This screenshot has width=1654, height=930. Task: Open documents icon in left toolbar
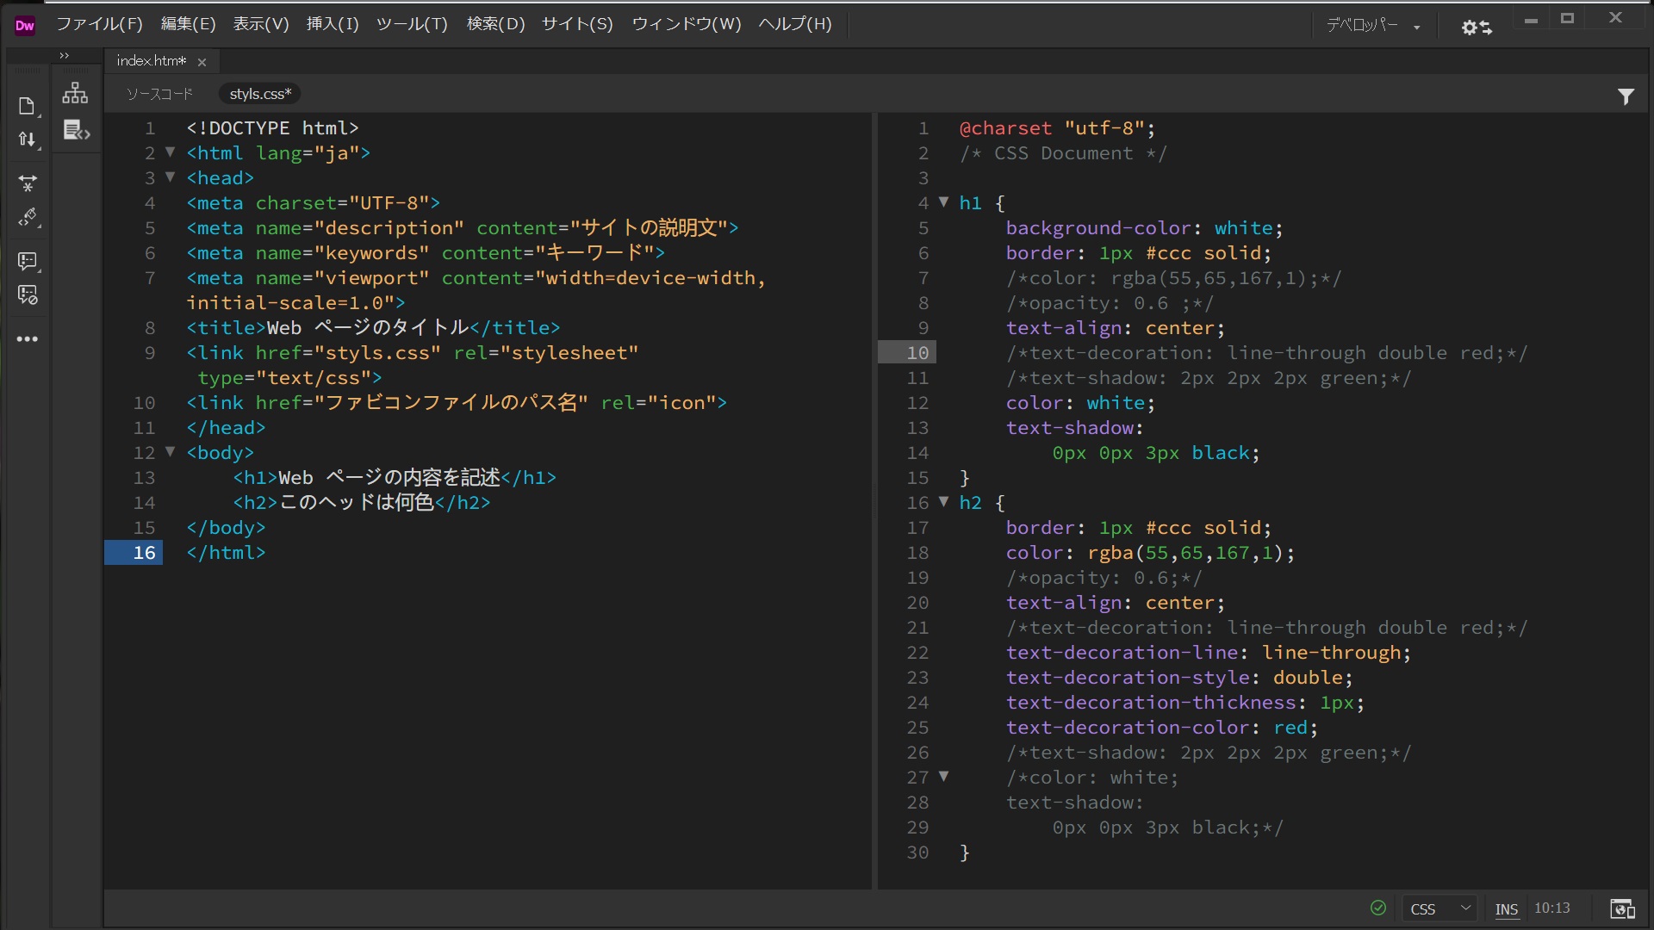[27, 106]
